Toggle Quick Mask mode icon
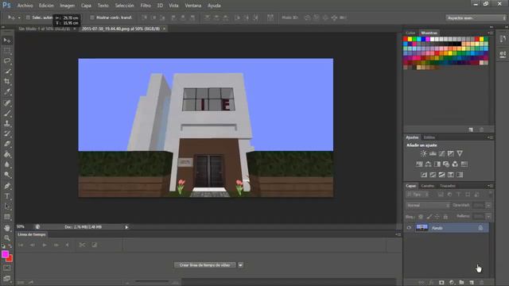The height and width of the screenshot is (286, 509). point(7,269)
